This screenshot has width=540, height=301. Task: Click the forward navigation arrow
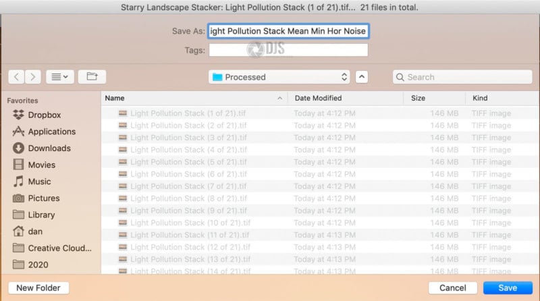(x=32, y=77)
